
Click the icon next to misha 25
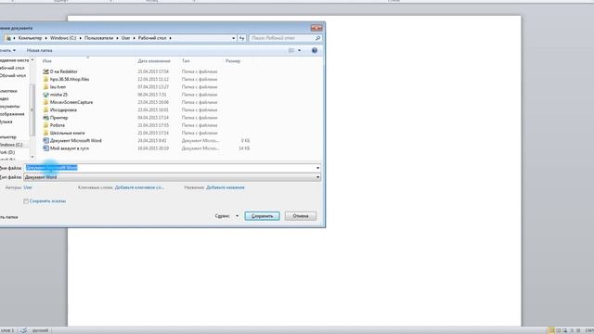45,95
